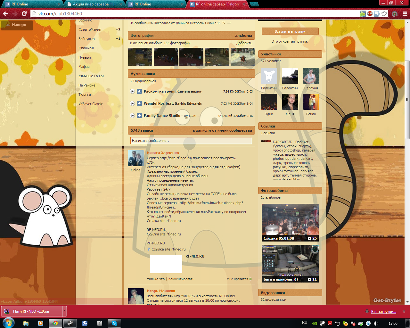Open the Баги и приколы photo album
Image resolution: width=410 pixels, height=328 pixels.
coord(290,264)
